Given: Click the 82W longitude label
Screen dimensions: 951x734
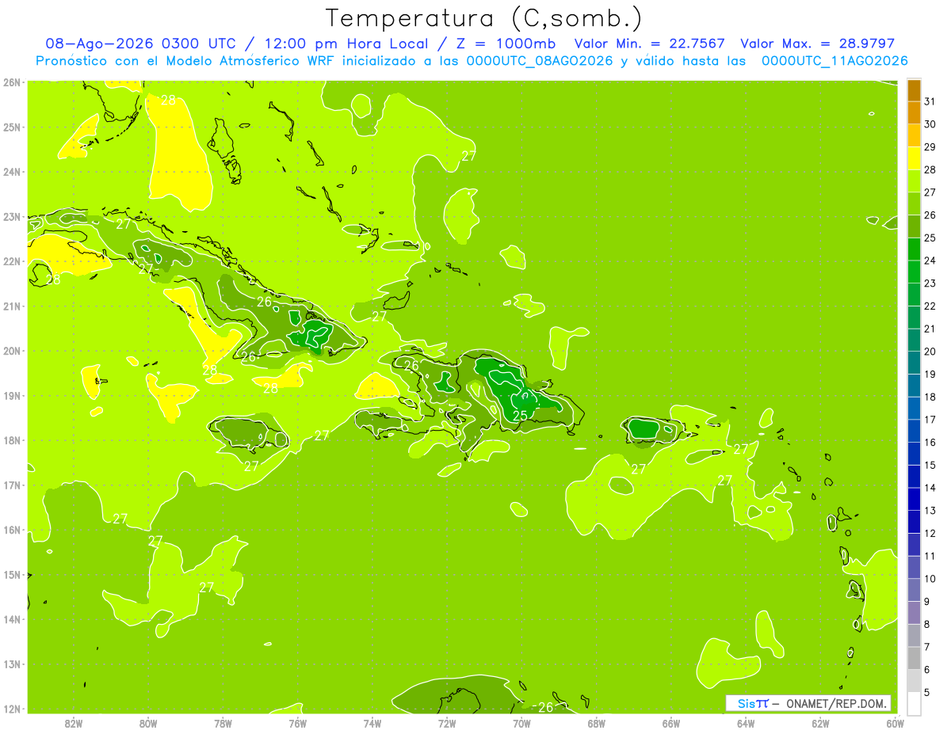Looking at the screenshot, I should (x=74, y=723).
